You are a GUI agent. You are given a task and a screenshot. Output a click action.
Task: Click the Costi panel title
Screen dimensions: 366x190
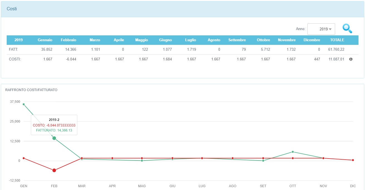point(12,9)
